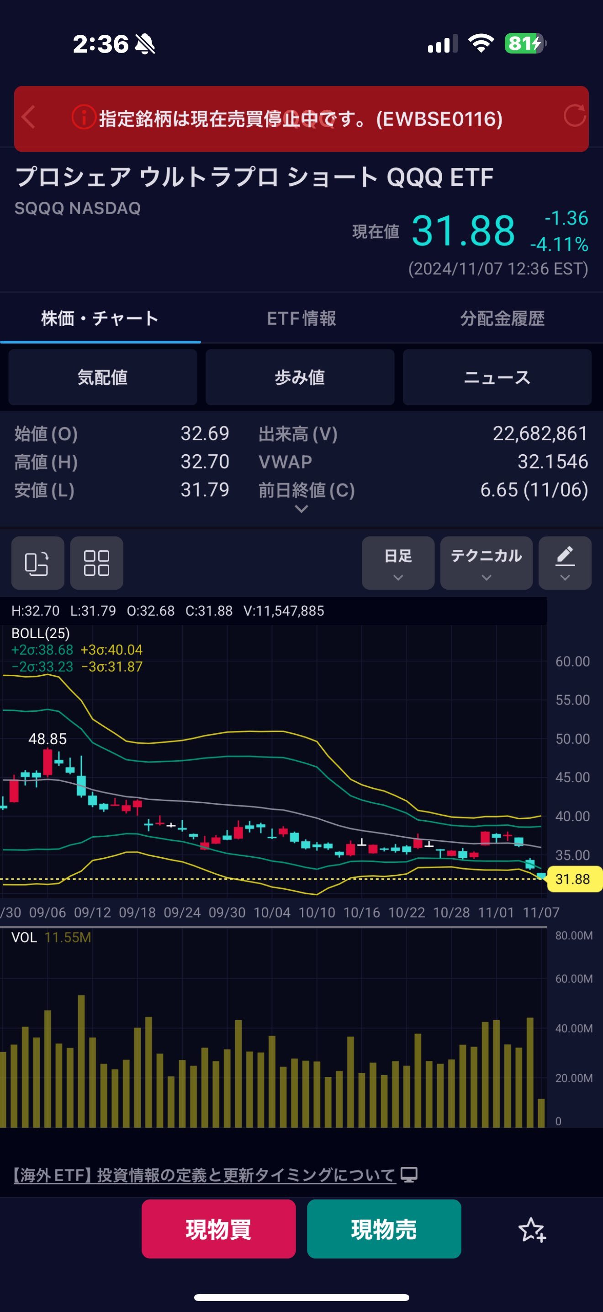Tap the high price 32.70
Viewport: 603px width, 1312px height.
pos(205,462)
